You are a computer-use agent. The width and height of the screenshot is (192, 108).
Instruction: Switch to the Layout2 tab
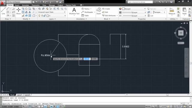[27, 95]
